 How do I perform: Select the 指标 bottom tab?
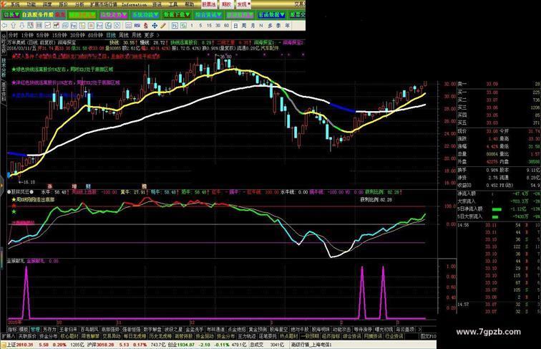[x=12, y=330]
